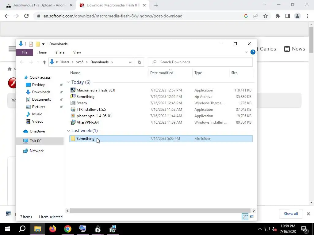Select OneDrive in navigation pane
This screenshot has height=235, width=314.
(37, 131)
